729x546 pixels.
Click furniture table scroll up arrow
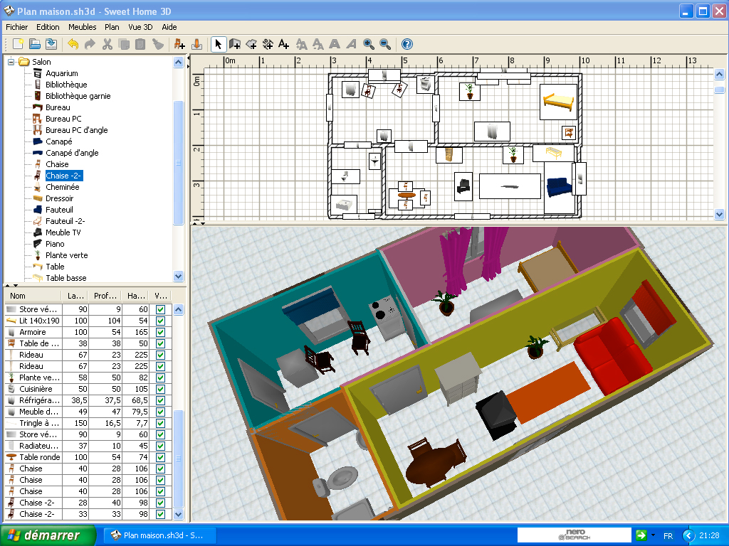[179, 310]
